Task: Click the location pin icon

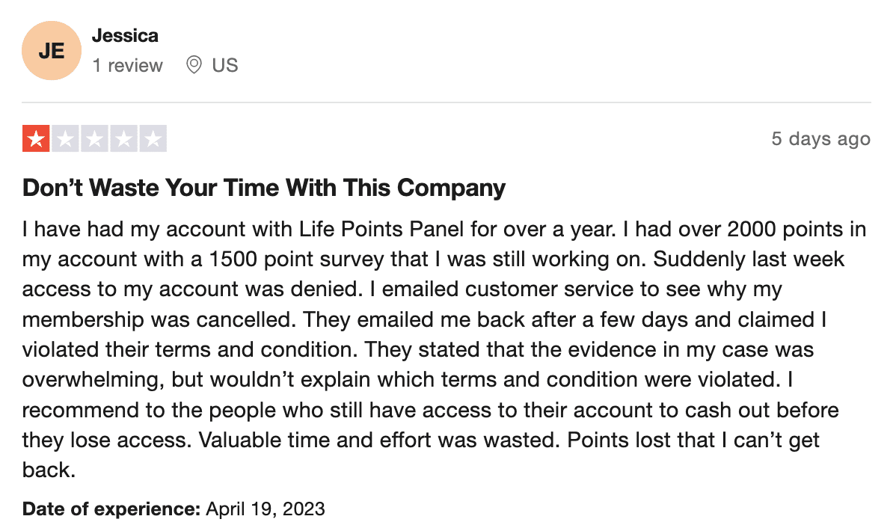Action: pos(194,65)
